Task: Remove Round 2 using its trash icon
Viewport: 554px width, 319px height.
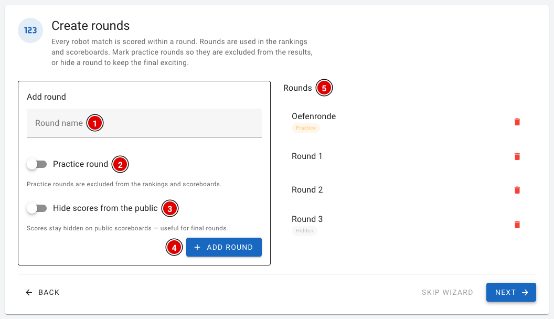Action: coord(517,190)
